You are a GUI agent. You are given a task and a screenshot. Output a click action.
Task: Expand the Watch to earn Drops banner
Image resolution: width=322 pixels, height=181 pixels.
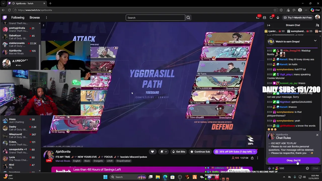click(x=315, y=40)
